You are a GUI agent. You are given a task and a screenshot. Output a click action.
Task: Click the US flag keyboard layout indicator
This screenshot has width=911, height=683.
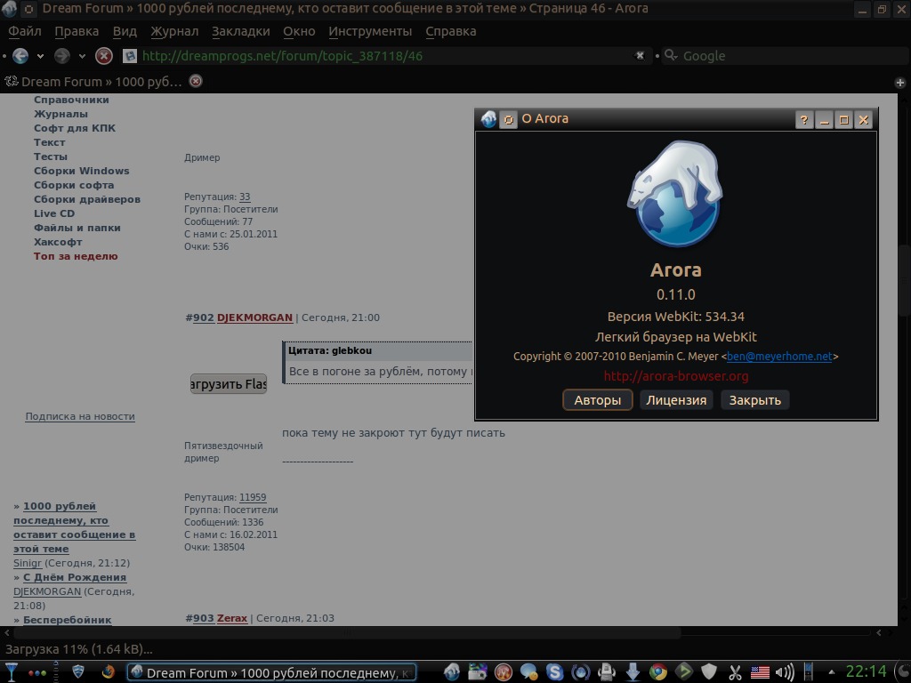point(760,672)
